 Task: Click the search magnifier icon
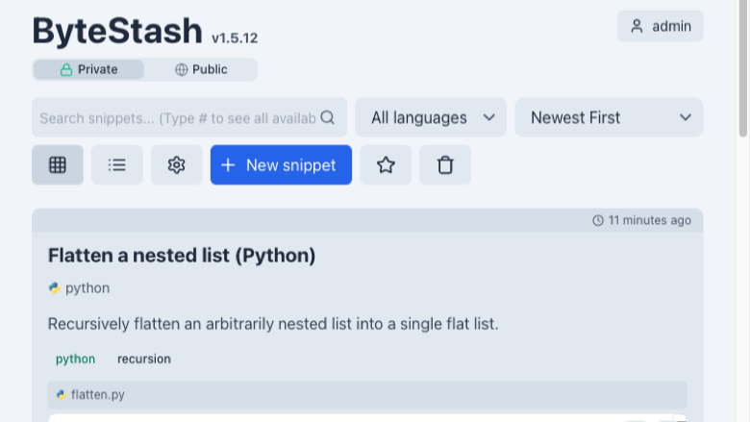[x=328, y=117]
